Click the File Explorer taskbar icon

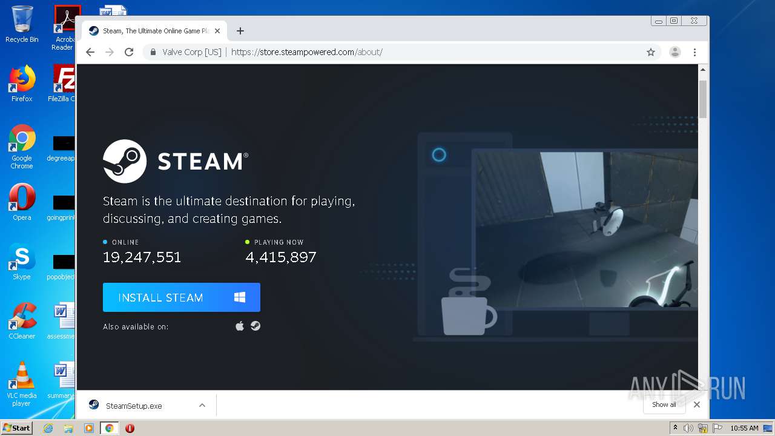[68, 428]
